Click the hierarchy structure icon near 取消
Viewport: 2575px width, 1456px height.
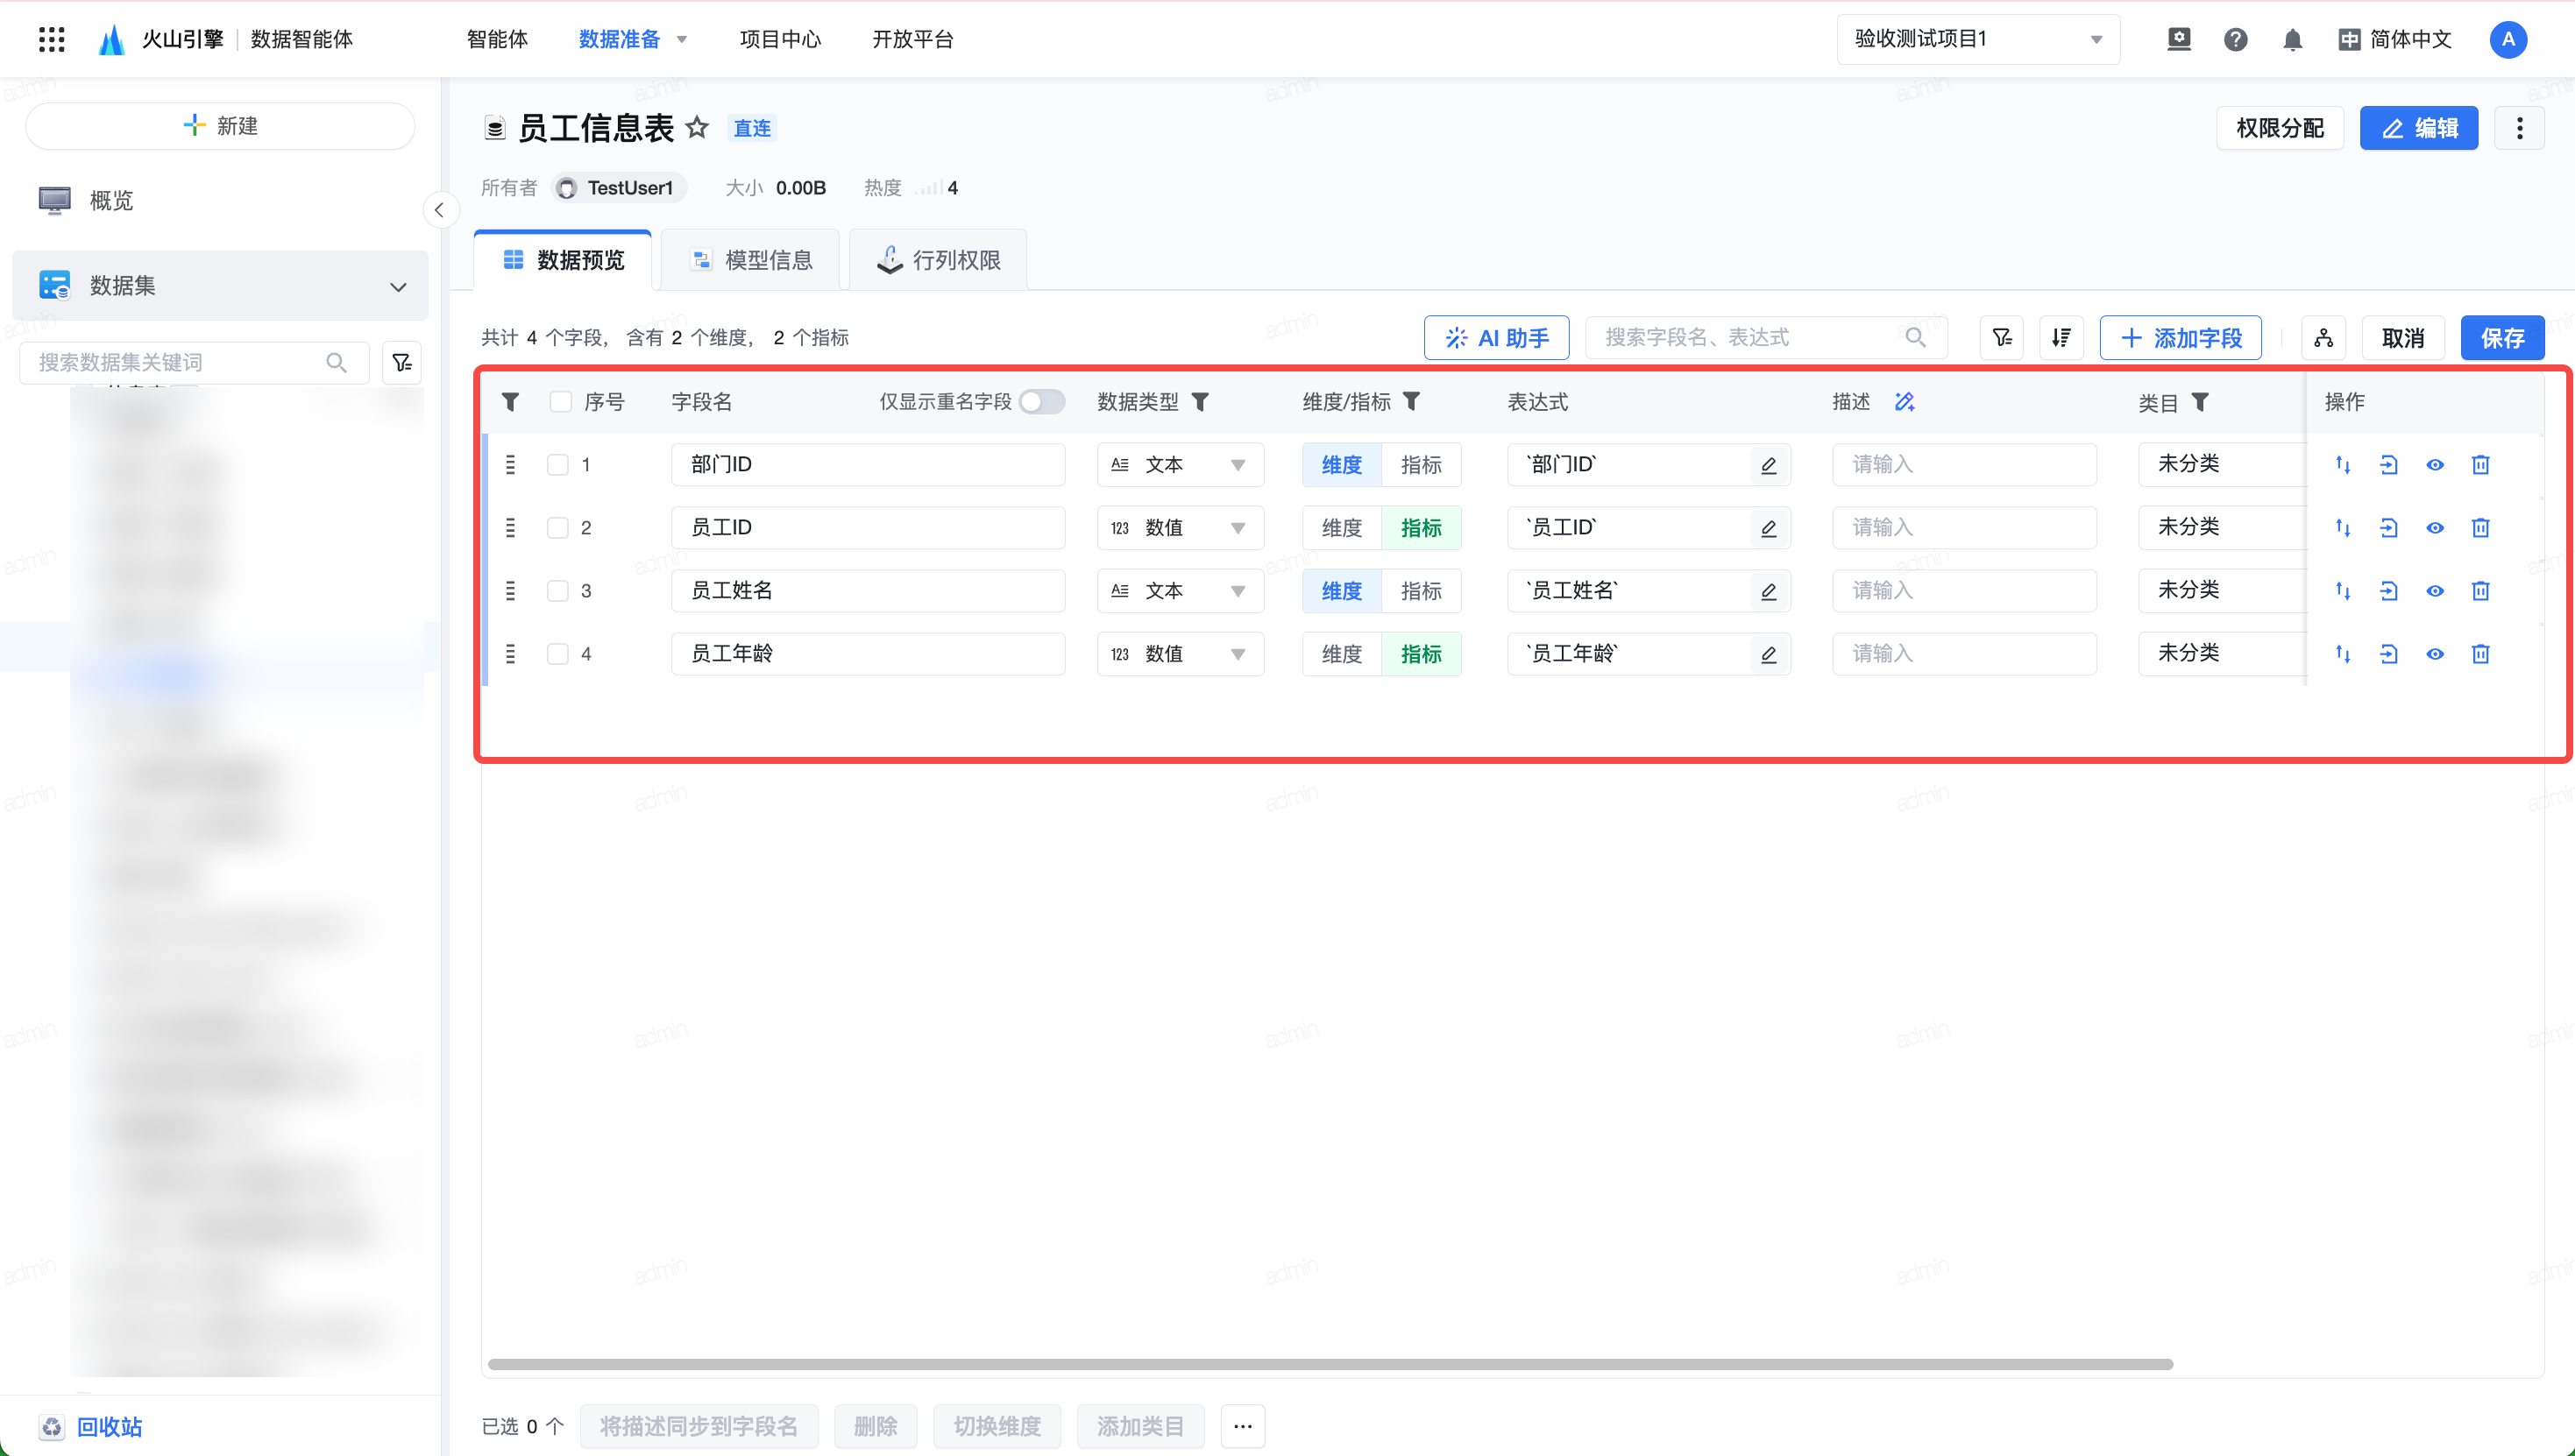[x=2323, y=338]
